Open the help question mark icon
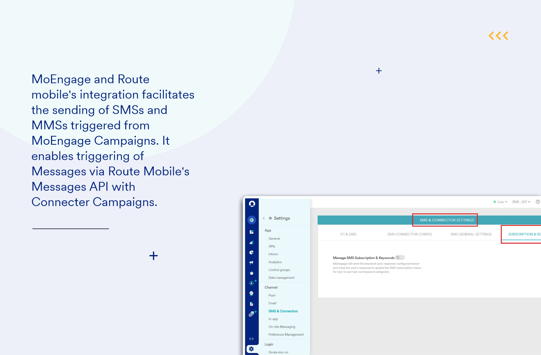541x355 pixels. click(538, 201)
